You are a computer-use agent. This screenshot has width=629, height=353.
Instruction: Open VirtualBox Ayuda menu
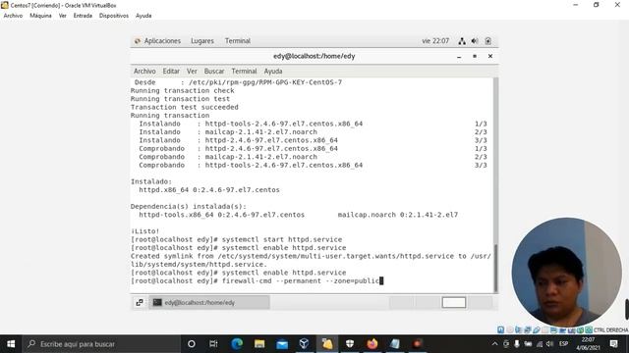143,16
